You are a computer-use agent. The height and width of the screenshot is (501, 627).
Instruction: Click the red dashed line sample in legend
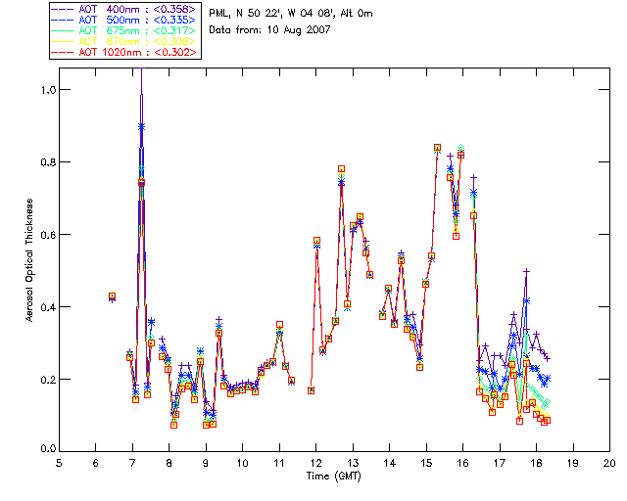coord(63,52)
